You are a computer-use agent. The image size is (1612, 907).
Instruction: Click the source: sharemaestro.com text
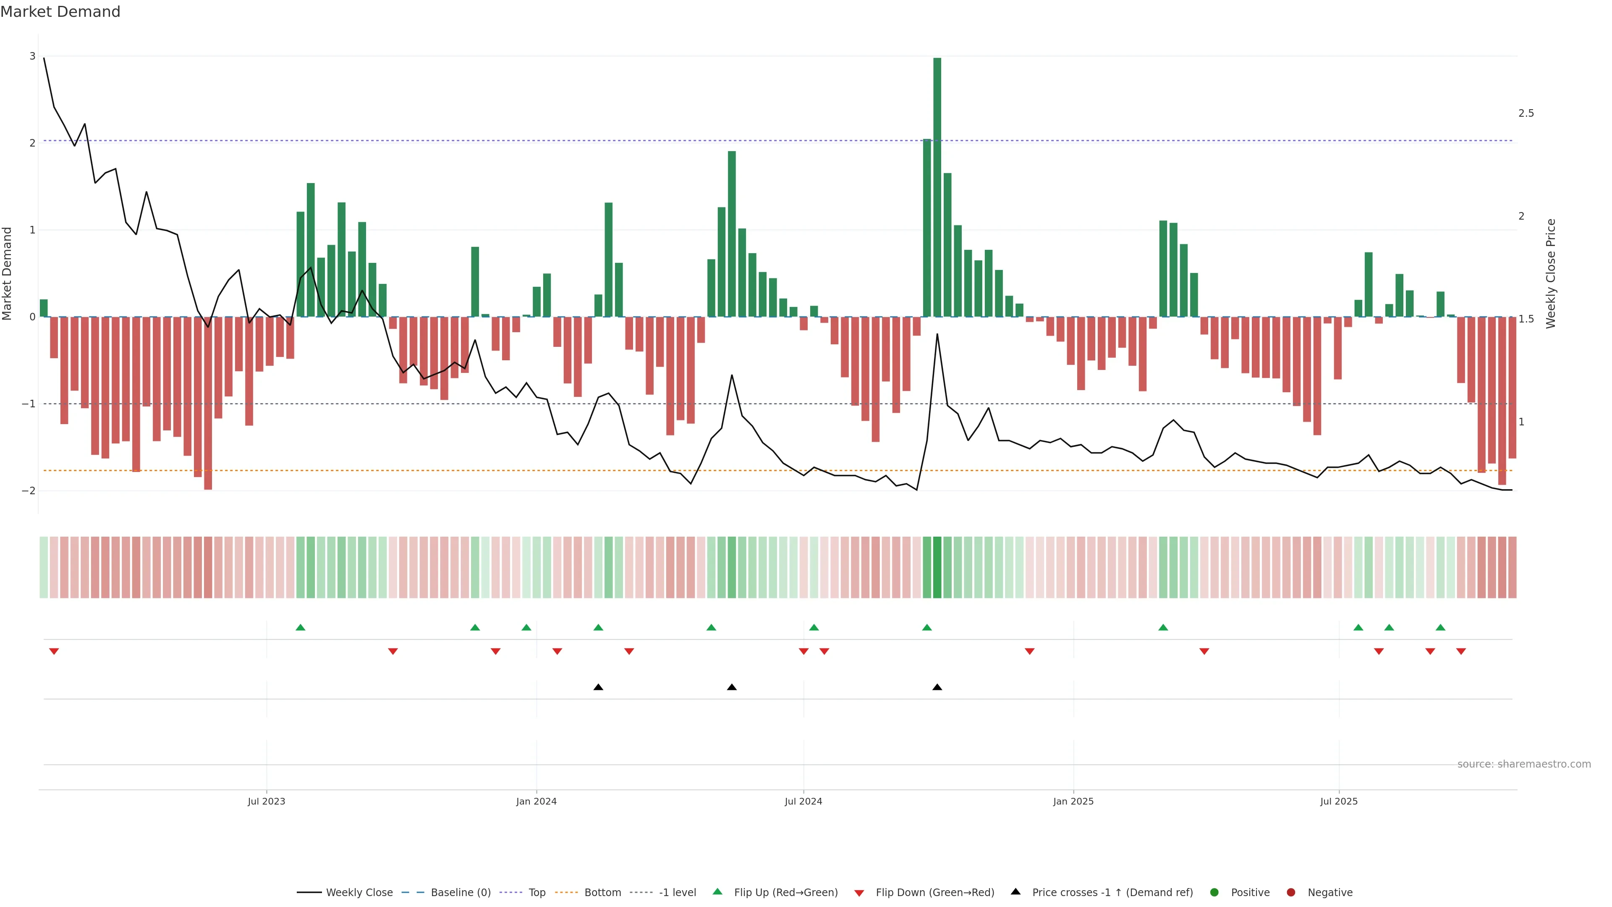click(1524, 764)
